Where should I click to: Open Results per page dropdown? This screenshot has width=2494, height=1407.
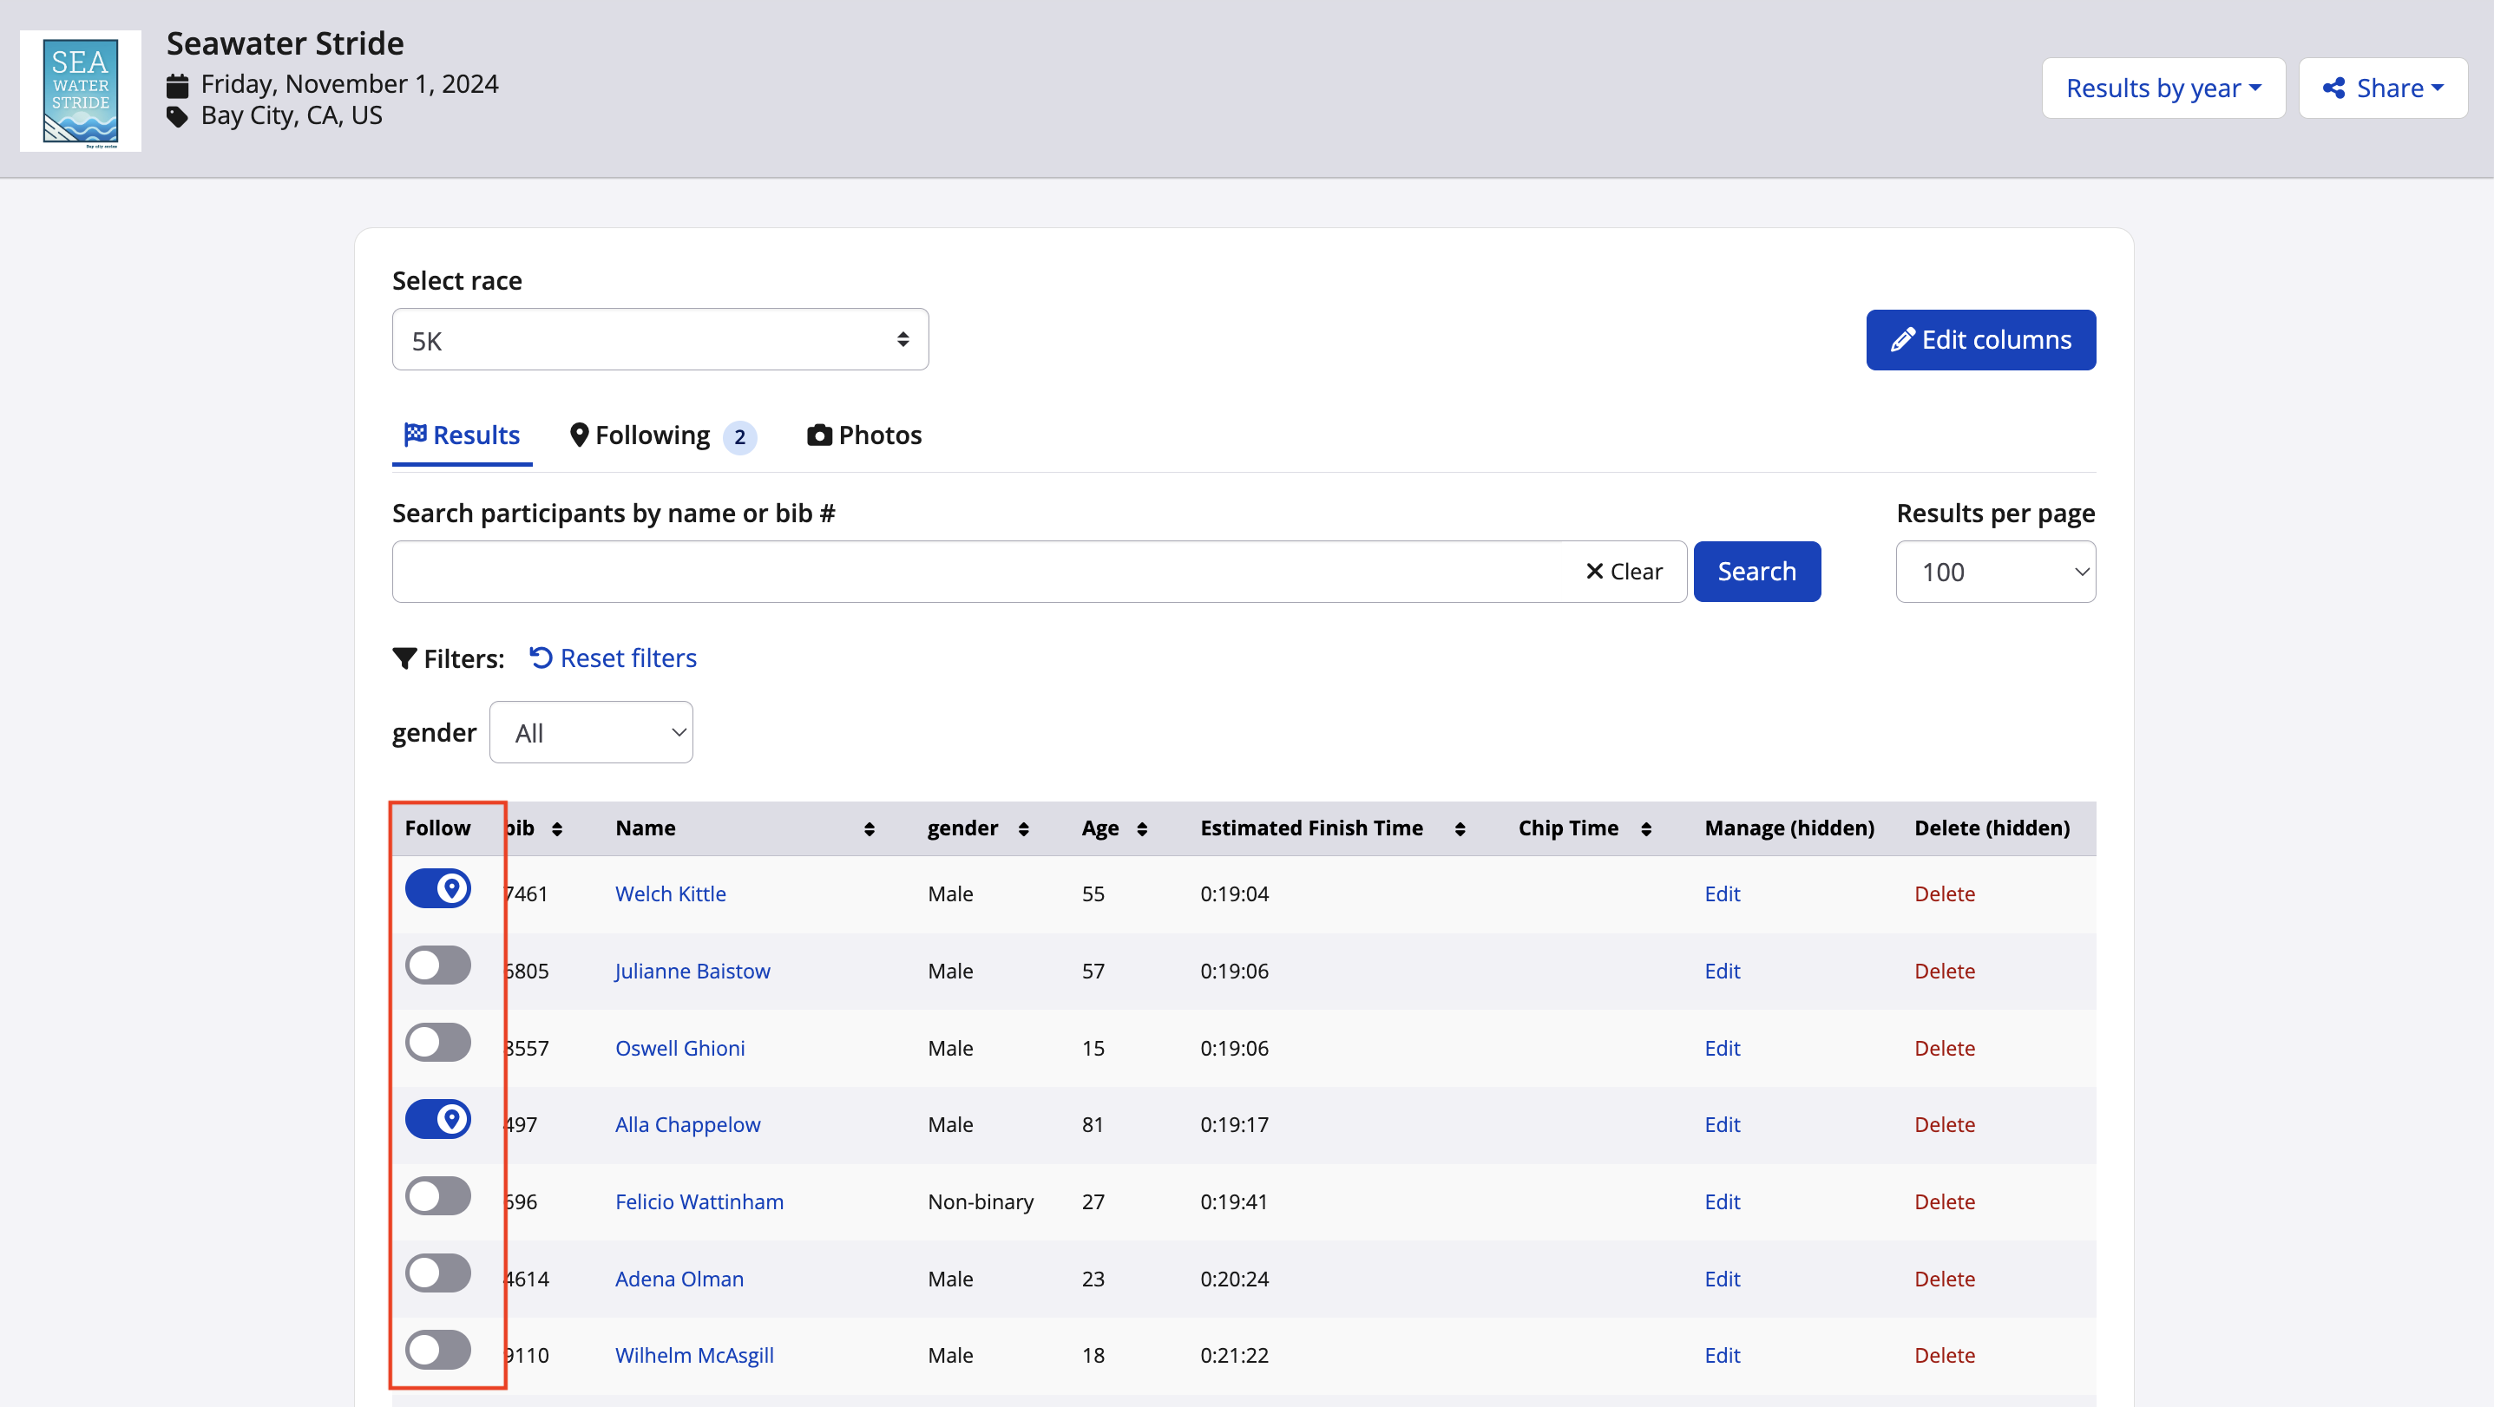pyautogui.click(x=1994, y=572)
